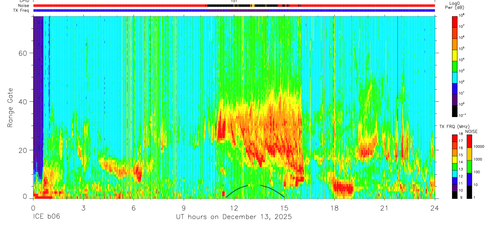Click the 12 UT hour tick label
This screenshot has height=225, width=489.
click(x=234, y=208)
